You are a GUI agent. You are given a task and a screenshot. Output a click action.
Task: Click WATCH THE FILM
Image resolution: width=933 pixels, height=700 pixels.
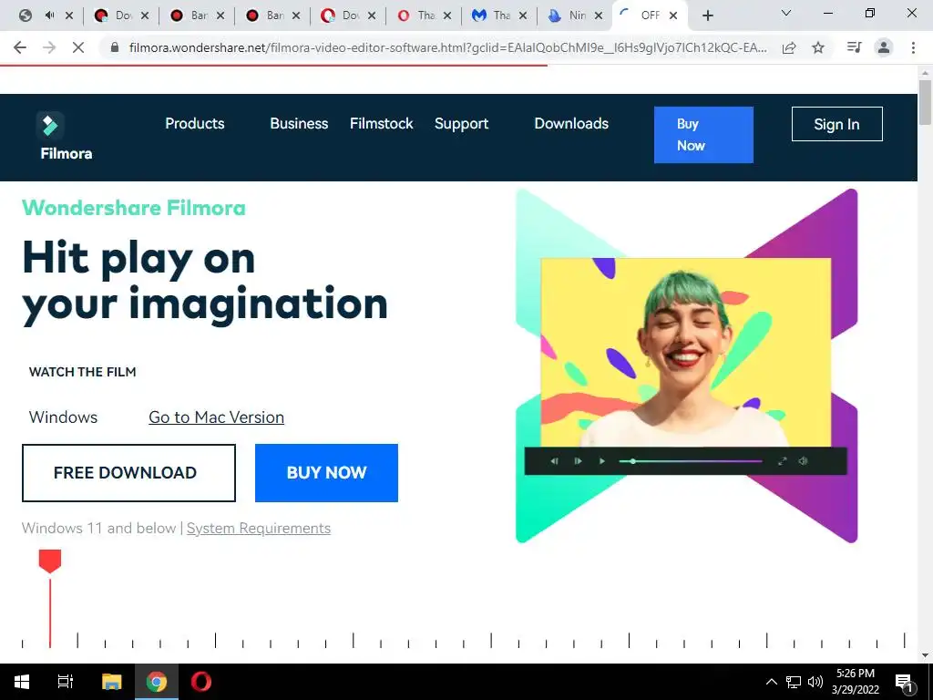[x=82, y=372]
